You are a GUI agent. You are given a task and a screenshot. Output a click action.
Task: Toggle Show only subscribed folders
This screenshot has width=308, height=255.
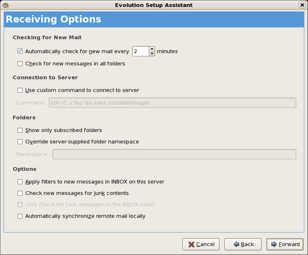[20, 130]
